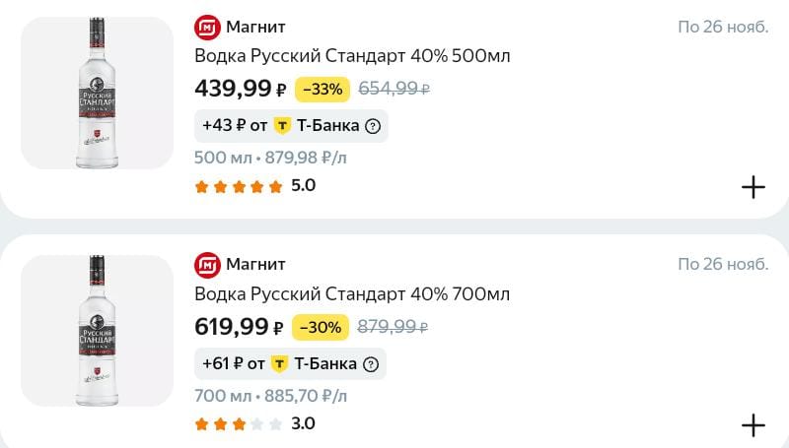Open T-Bank info question mark for +43 ₽
The width and height of the screenshot is (789, 448).
pyautogui.click(x=373, y=126)
